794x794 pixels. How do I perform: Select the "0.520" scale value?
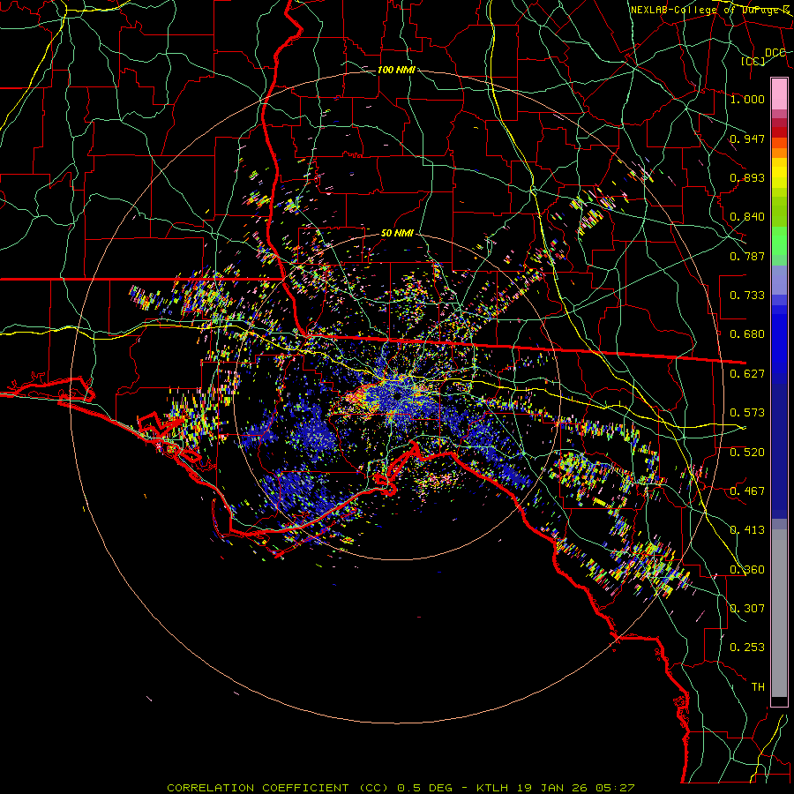[747, 453]
